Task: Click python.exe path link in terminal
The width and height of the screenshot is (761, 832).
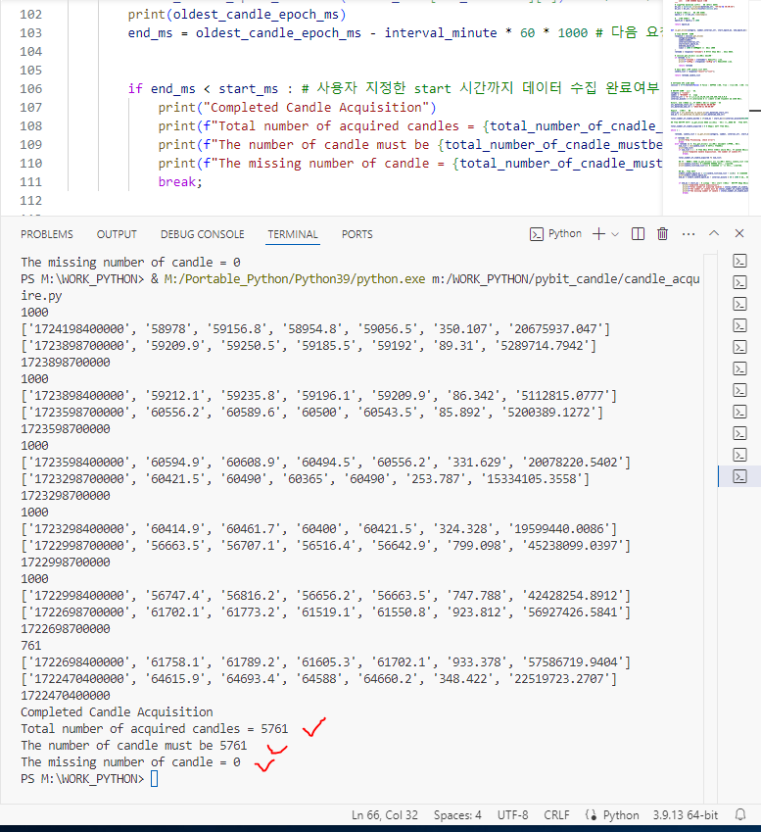Action: click(x=295, y=278)
